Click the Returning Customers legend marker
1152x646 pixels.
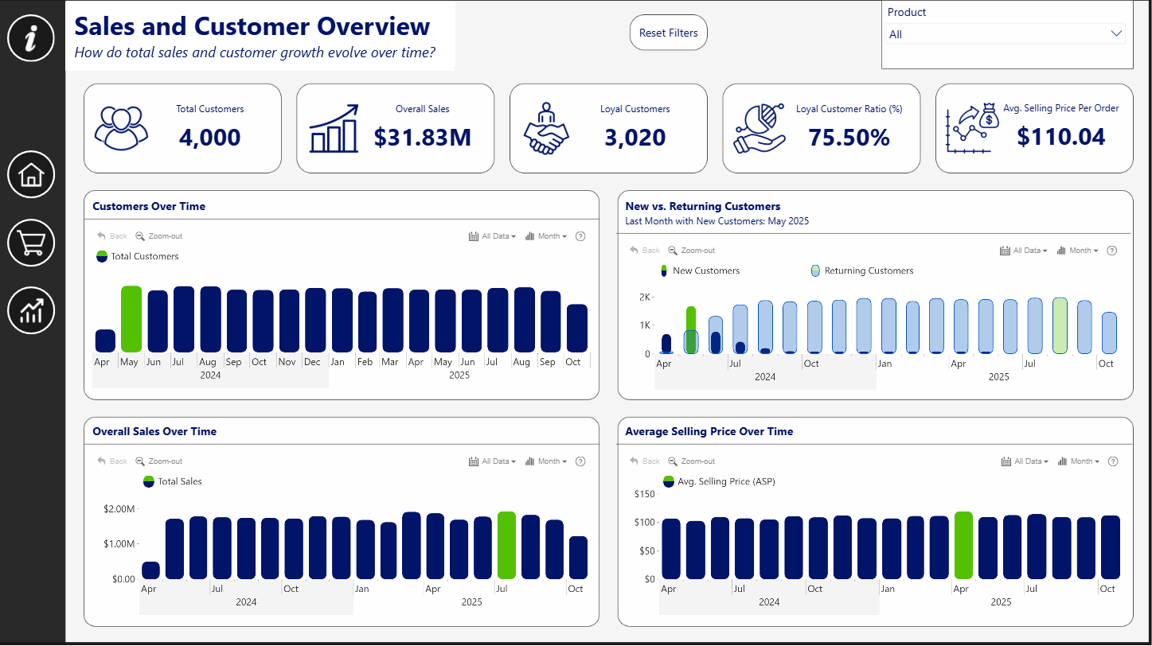pyautogui.click(x=815, y=270)
